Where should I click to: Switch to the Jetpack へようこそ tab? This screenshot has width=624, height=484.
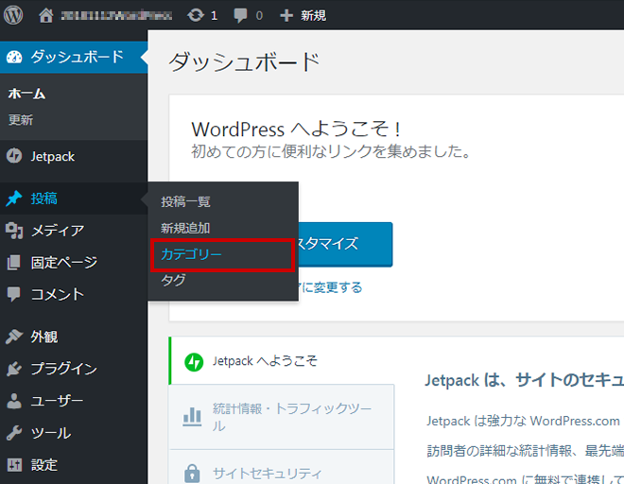265,360
